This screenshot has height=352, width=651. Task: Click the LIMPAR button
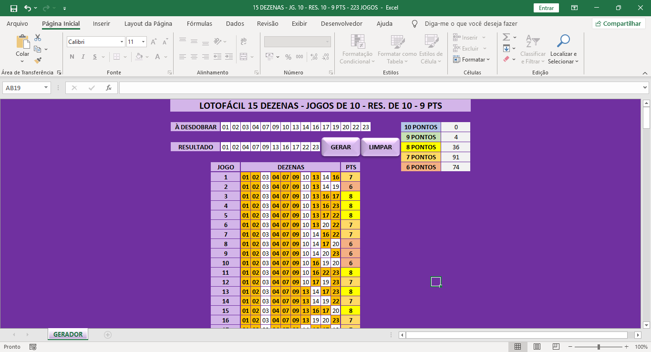click(380, 147)
